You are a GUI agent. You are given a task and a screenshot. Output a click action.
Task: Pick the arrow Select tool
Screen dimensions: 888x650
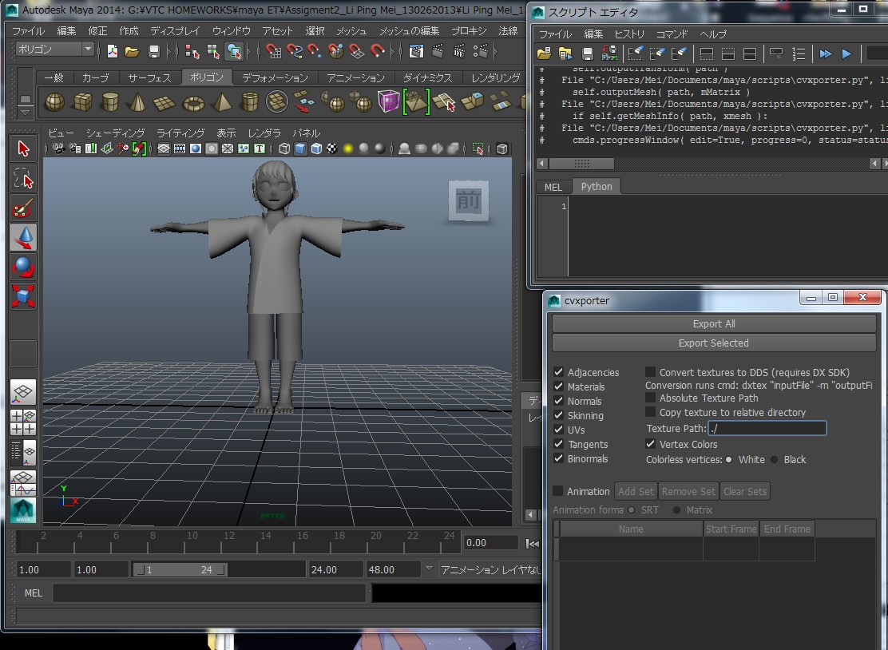pos(23,149)
